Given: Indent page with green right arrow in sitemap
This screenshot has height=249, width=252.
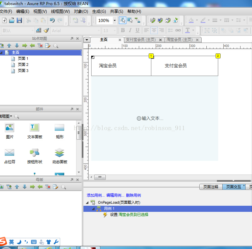Looking at the screenshot, I should pos(25,46).
